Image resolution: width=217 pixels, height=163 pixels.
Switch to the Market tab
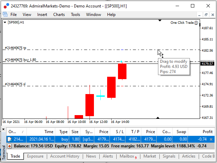[x=150, y=156]
